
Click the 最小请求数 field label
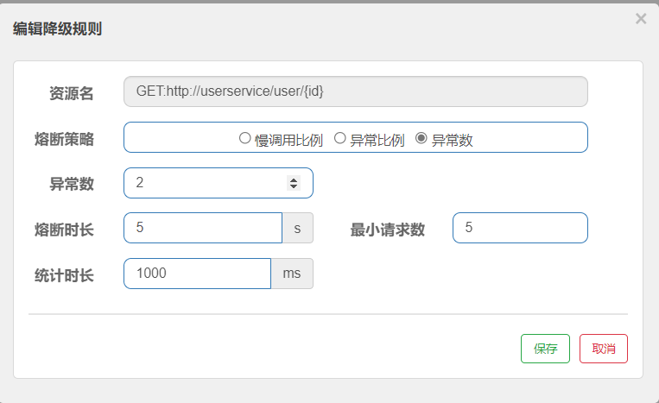(388, 230)
